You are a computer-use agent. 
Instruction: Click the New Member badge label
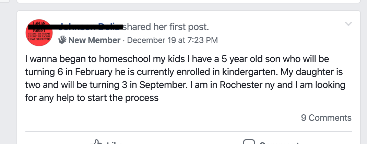click(x=94, y=40)
